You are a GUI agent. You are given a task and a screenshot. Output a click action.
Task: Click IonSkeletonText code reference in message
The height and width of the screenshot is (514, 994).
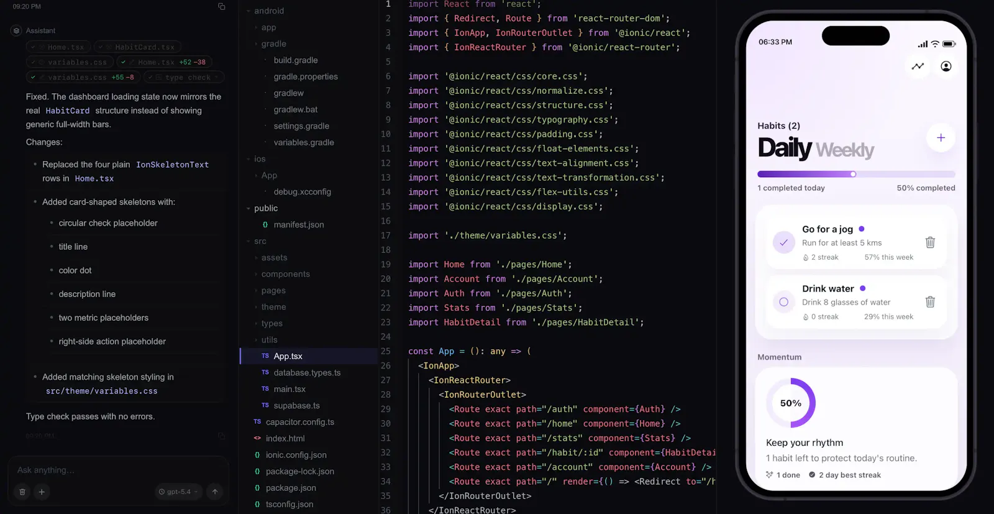(173, 165)
